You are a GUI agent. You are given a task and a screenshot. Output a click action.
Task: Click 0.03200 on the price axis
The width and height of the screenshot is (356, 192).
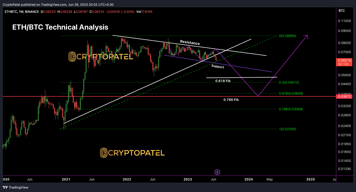coord(344,106)
